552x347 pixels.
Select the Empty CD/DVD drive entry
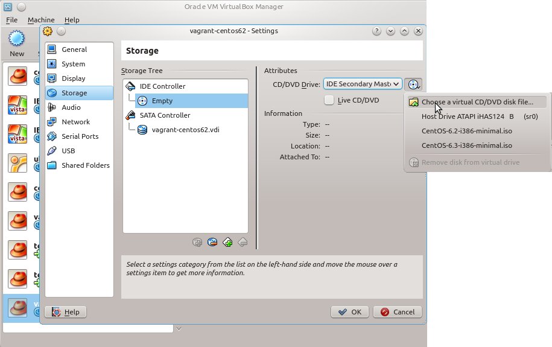pos(191,101)
